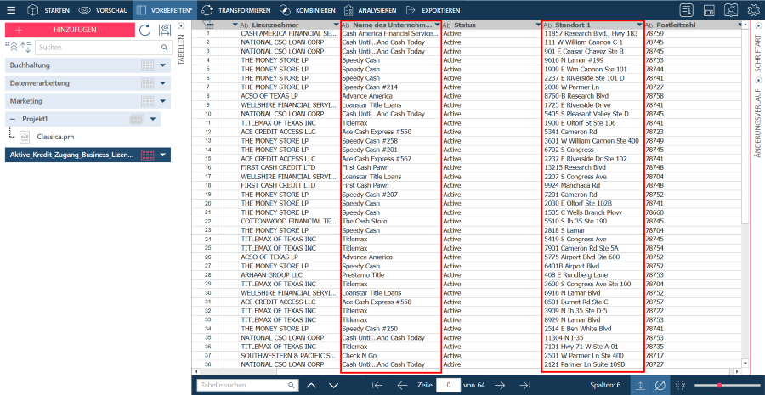The width and height of the screenshot is (765, 395).
Task: Click the Datenverarbeitung group table grid icon
Action: tap(147, 83)
